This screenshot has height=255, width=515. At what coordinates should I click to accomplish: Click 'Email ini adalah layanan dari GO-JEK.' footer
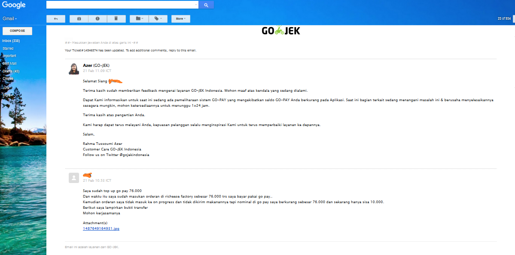tap(92, 247)
